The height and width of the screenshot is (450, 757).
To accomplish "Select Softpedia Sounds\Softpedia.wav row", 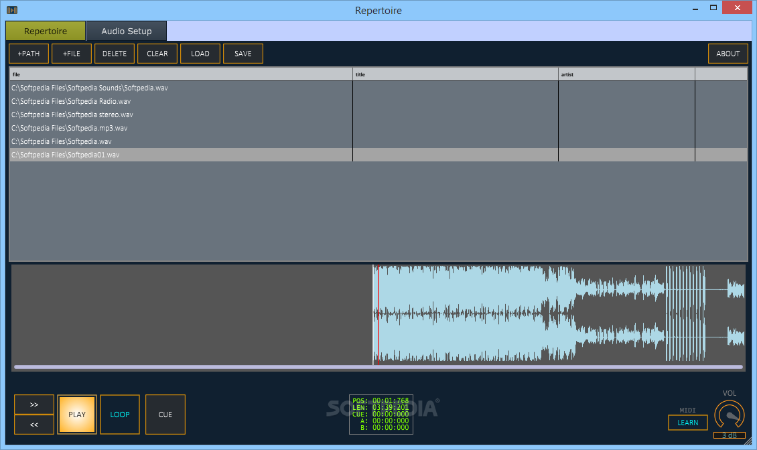I will (x=378, y=88).
